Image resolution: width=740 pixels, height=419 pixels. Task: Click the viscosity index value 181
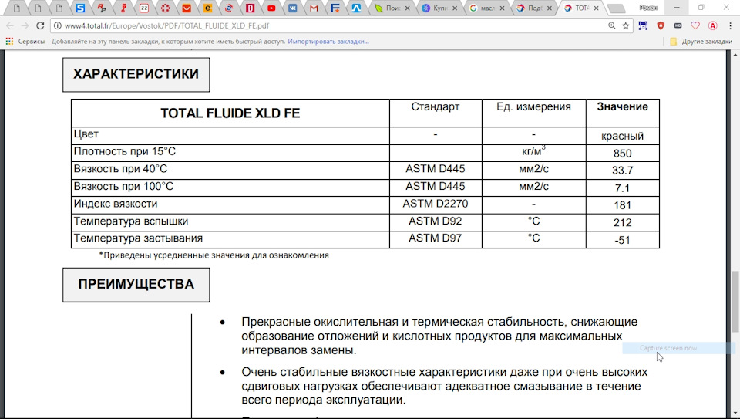coord(623,205)
